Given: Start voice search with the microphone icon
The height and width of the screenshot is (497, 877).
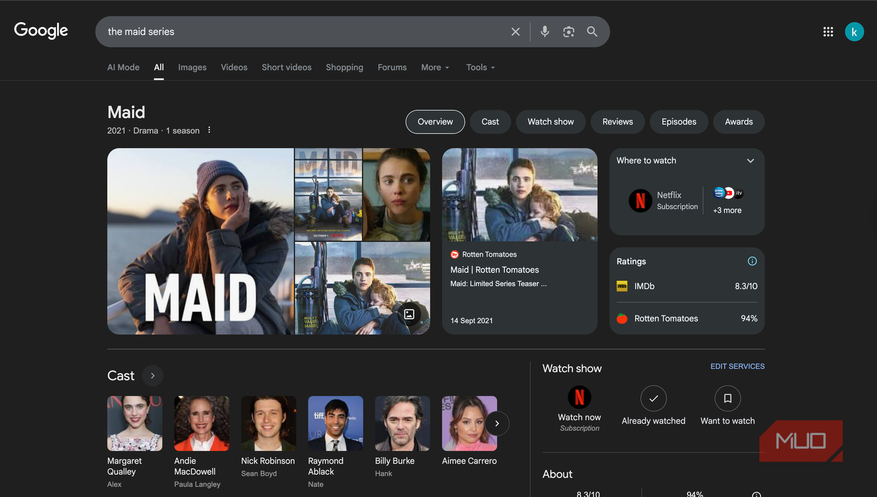Looking at the screenshot, I should [545, 32].
